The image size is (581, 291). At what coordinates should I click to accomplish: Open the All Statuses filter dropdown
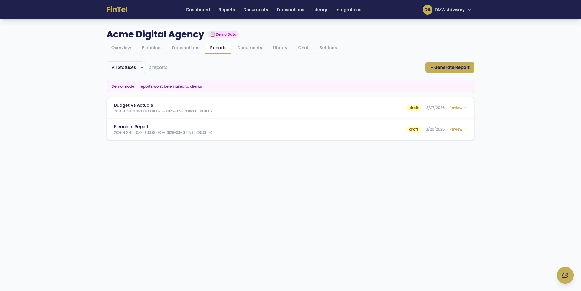[126, 67]
